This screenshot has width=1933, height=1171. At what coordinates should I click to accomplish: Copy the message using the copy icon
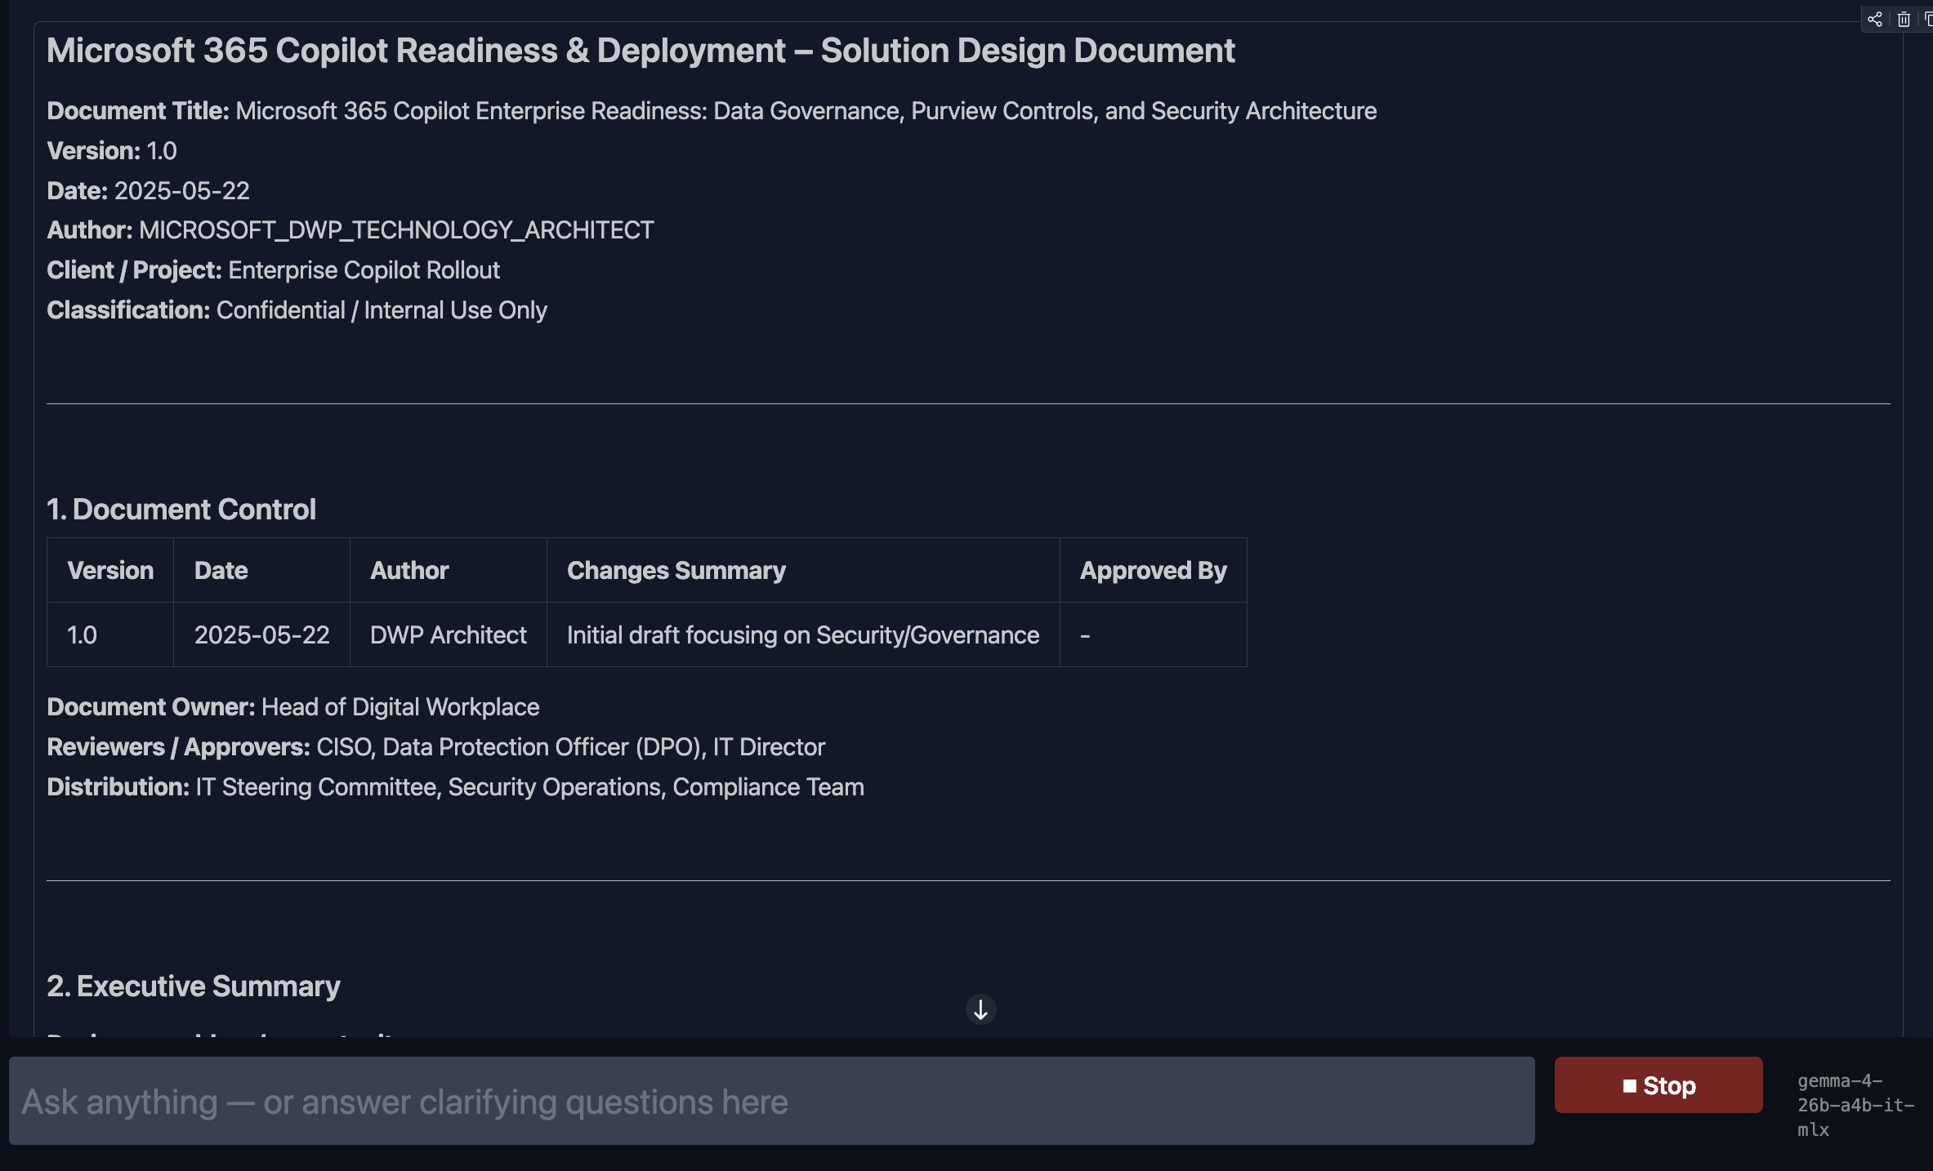point(1928,20)
